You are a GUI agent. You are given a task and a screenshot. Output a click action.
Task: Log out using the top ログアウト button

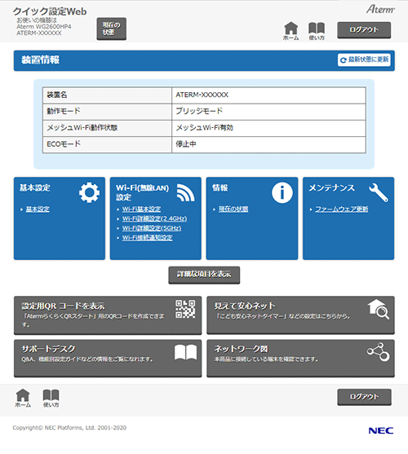(364, 30)
